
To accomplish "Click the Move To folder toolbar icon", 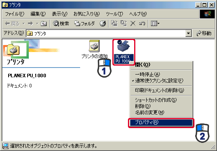I will click(x=114, y=24).
